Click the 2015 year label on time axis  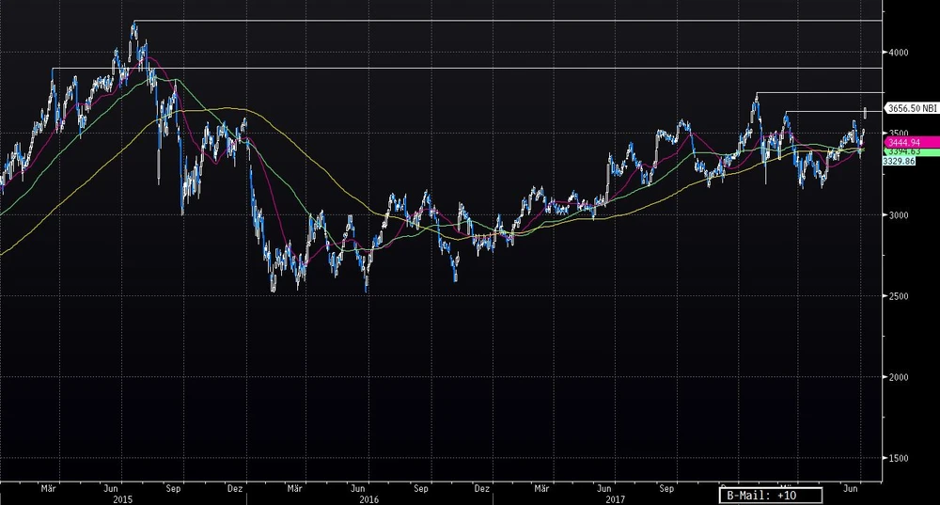click(x=122, y=499)
